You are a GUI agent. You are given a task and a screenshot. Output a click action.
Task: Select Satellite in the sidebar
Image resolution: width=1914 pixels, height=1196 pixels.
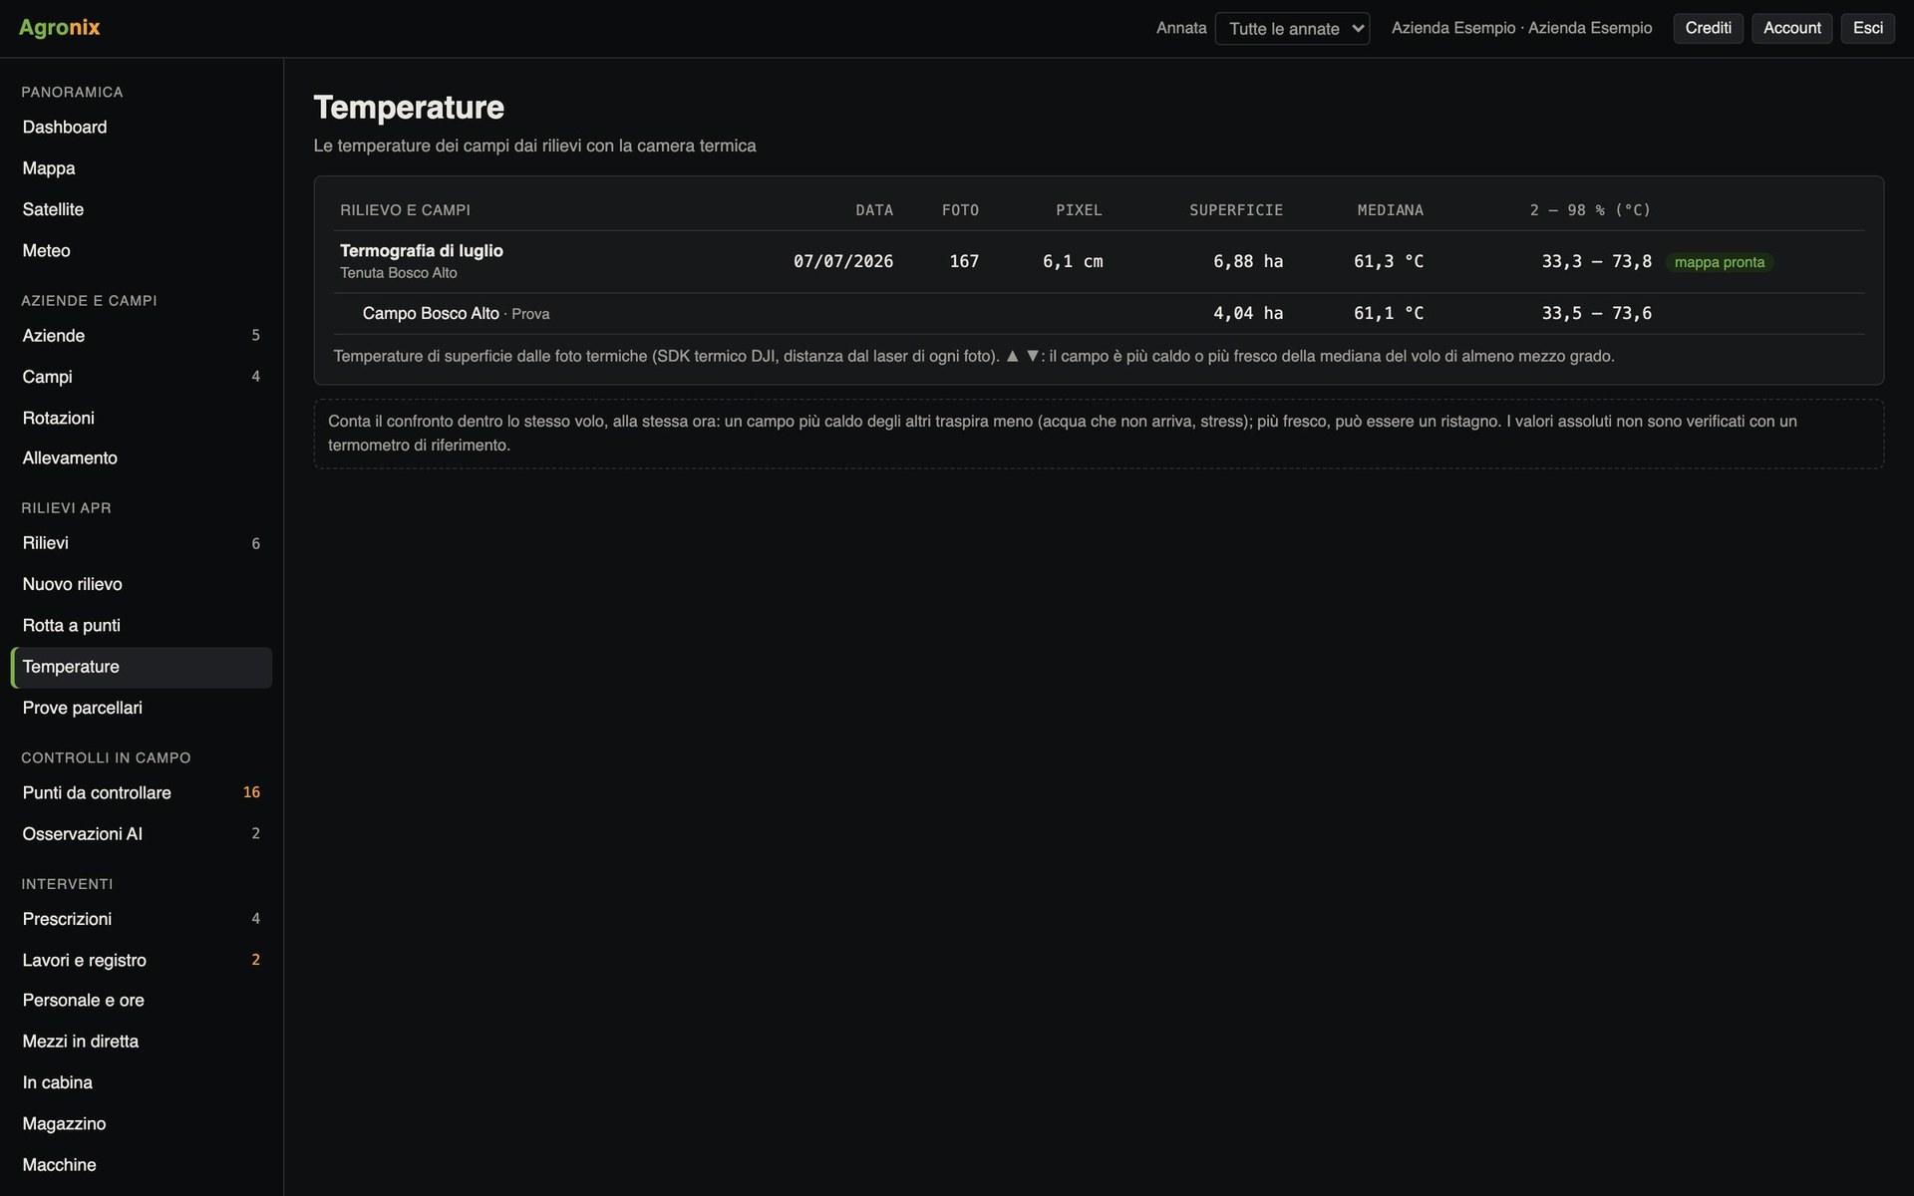click(x=142, y=209)
